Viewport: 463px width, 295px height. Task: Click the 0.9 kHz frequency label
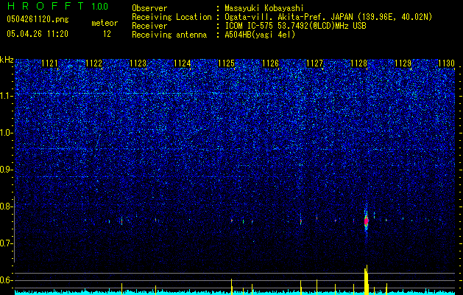7,170
